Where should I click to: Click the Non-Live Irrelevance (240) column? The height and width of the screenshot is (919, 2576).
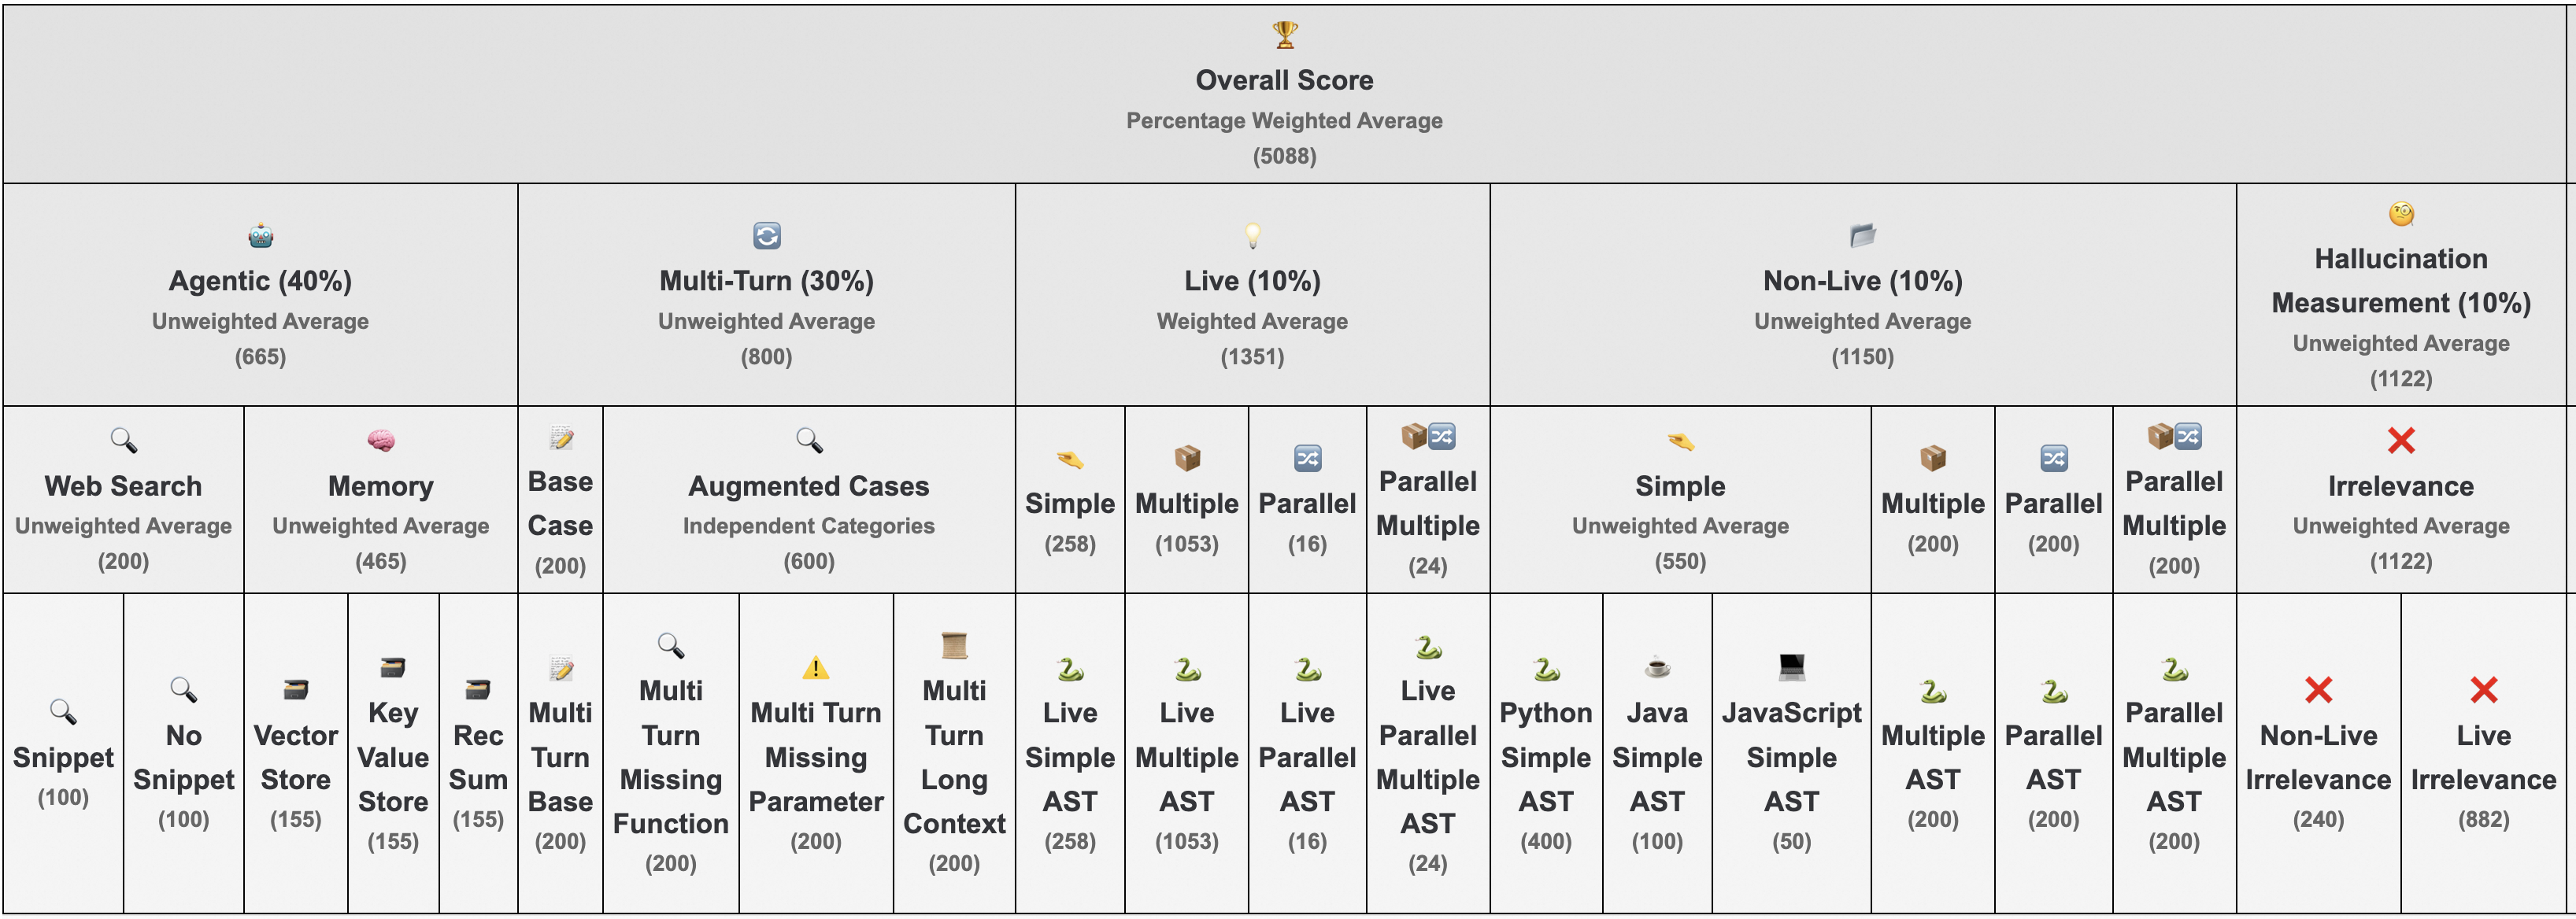2318,755
